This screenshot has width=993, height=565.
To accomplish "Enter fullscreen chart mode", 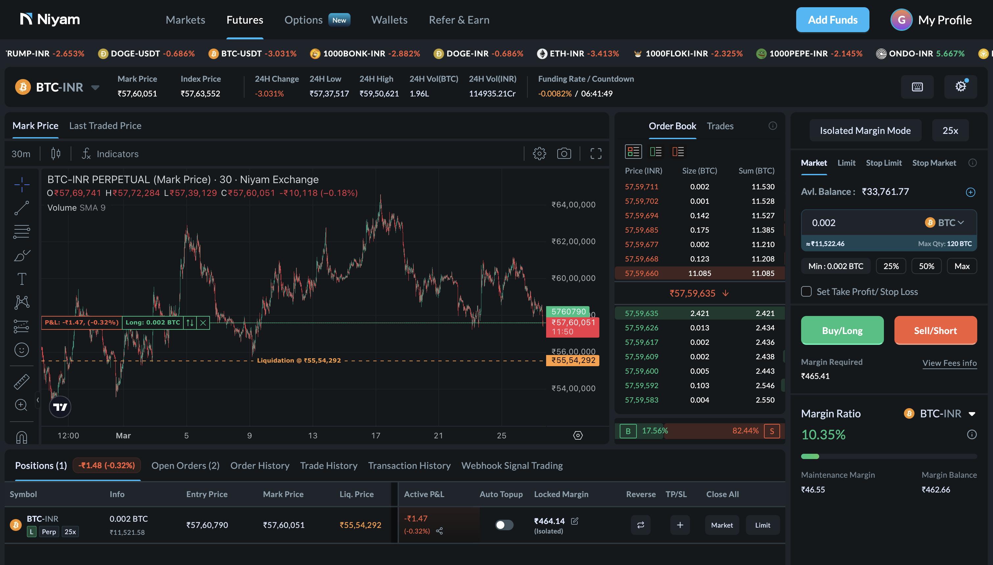I will tap(596, 154).
